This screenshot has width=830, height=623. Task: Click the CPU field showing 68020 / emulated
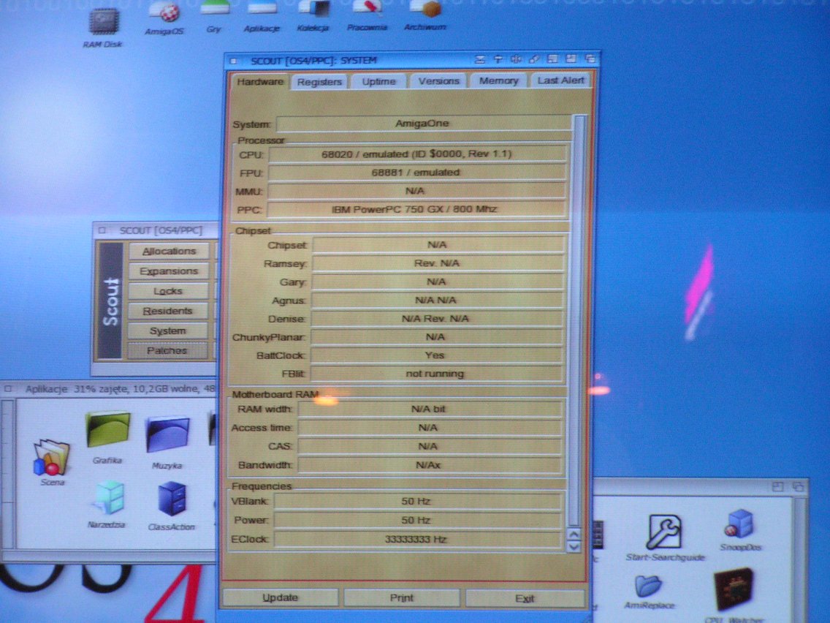pos(416,154)
